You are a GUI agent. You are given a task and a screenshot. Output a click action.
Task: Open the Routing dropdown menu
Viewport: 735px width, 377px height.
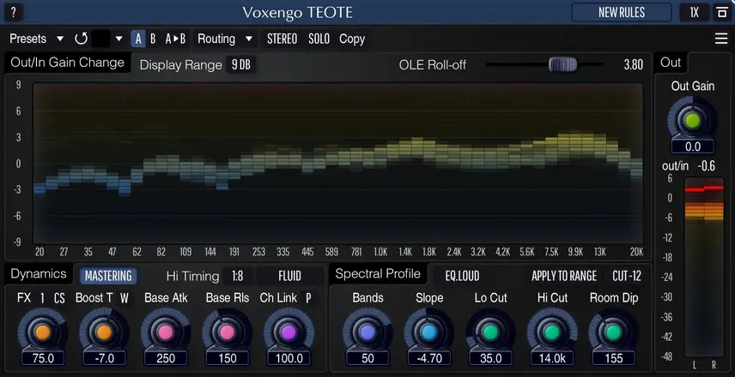[x=225, y=39]
